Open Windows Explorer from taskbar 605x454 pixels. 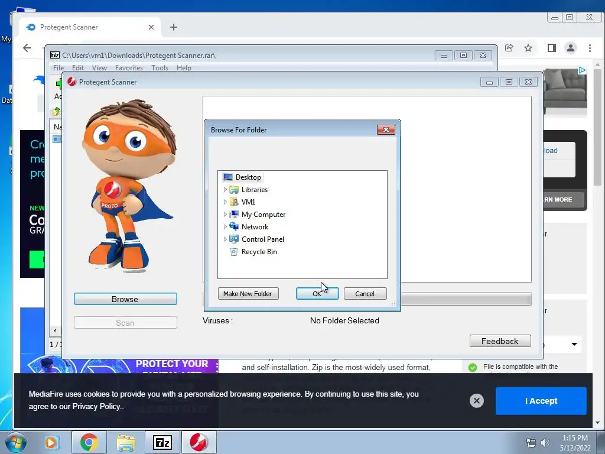(x=126, y=442)
